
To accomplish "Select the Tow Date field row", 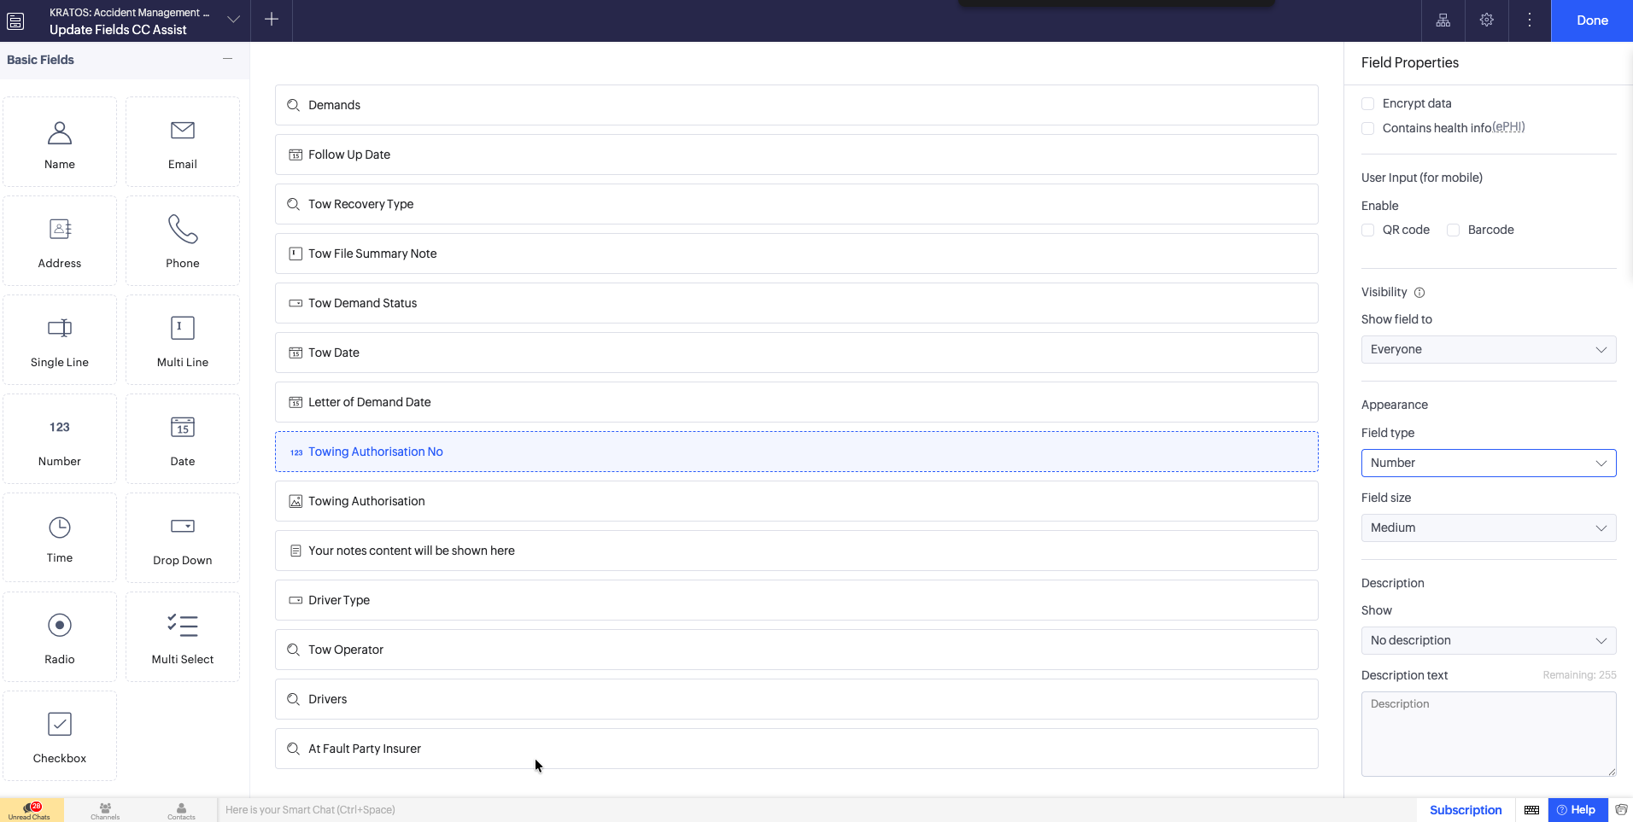I will (797, 353).
